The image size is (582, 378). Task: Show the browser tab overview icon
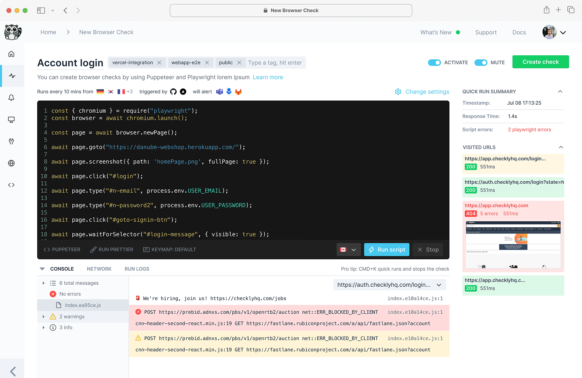point(571,10)
